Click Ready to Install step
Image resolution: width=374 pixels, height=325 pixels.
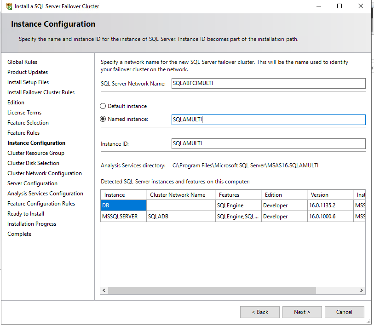coord(26,214)
